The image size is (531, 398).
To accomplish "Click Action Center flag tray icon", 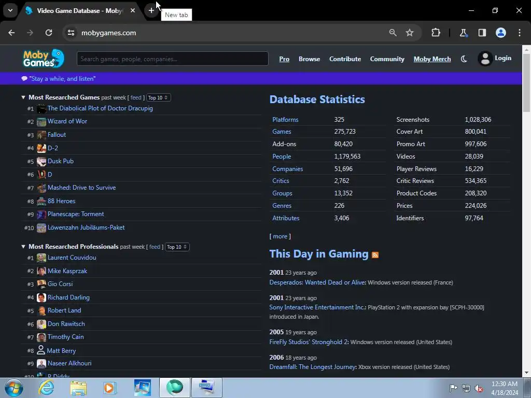I will (453, 388).
